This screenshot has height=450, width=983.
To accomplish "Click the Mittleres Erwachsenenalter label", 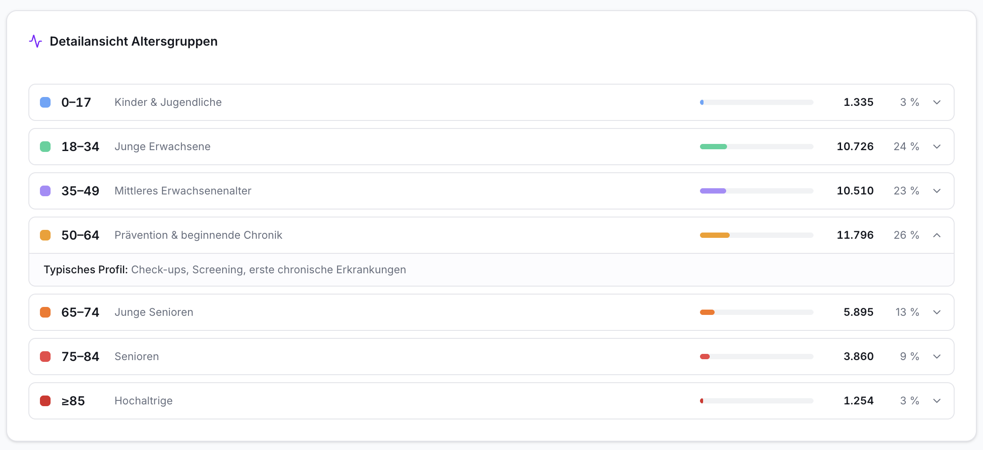I will tap(183, 191).
